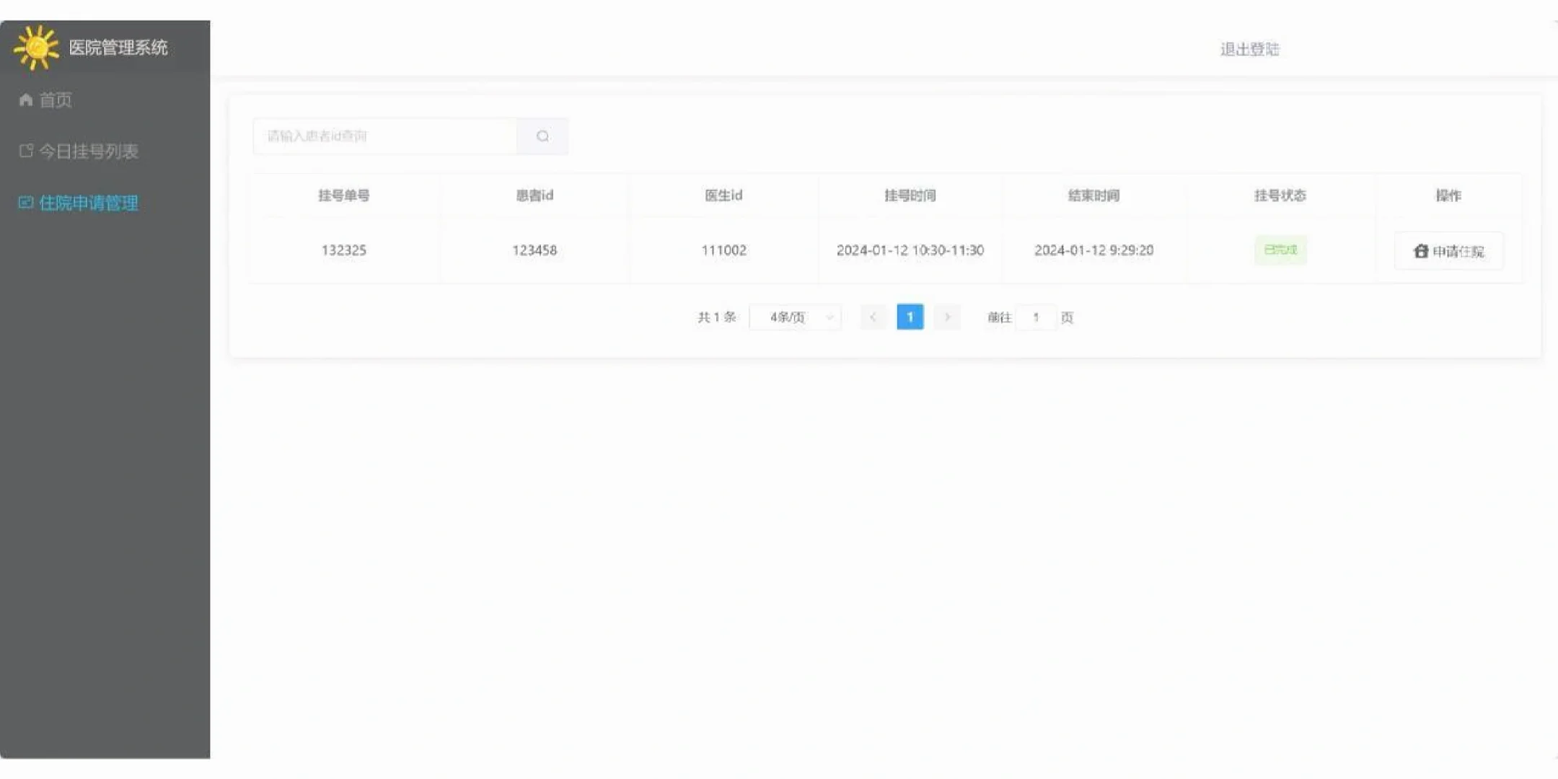Navigate to 首页 in the sidebar
This screenshot has width=1558, height=779.
(56, 99)
